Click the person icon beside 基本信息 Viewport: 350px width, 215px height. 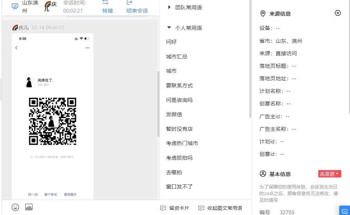point(263,174)
